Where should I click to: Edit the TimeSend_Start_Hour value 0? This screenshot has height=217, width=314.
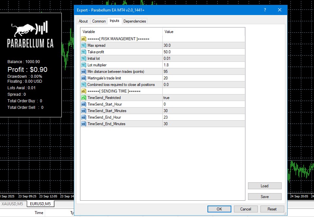204,104
